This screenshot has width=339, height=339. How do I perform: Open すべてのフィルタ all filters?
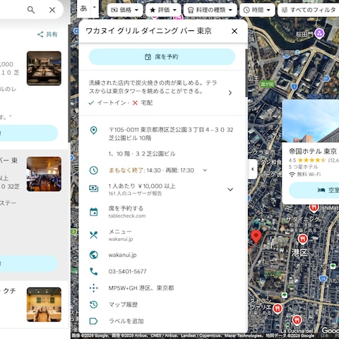point(309,10)
